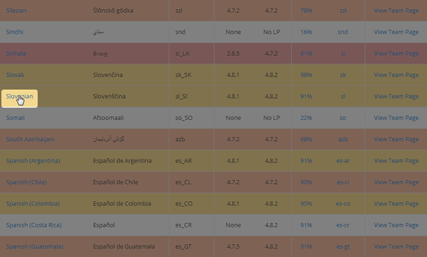Open the Sinhala language entry
Screen dimensions: 427x257
[x=16, y=54]
